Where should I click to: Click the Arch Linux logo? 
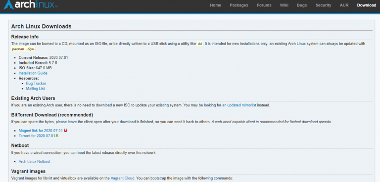(x=30, y=4)
